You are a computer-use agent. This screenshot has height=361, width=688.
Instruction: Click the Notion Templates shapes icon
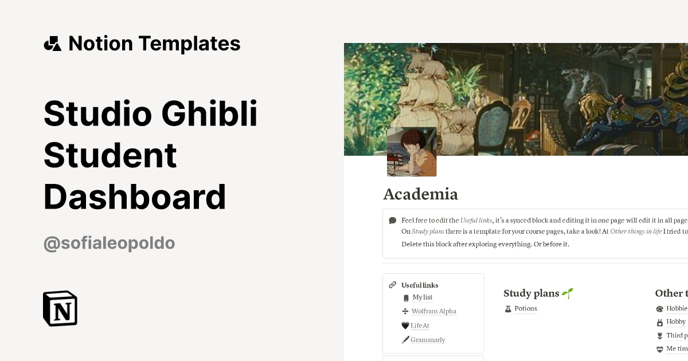point(53,44)
